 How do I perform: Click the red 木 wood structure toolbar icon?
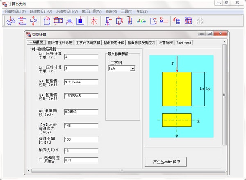(x=94, y=20)
